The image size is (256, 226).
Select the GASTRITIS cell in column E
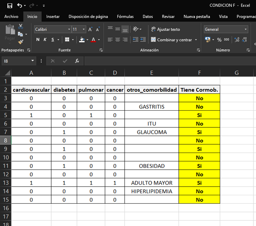point(151,107)
